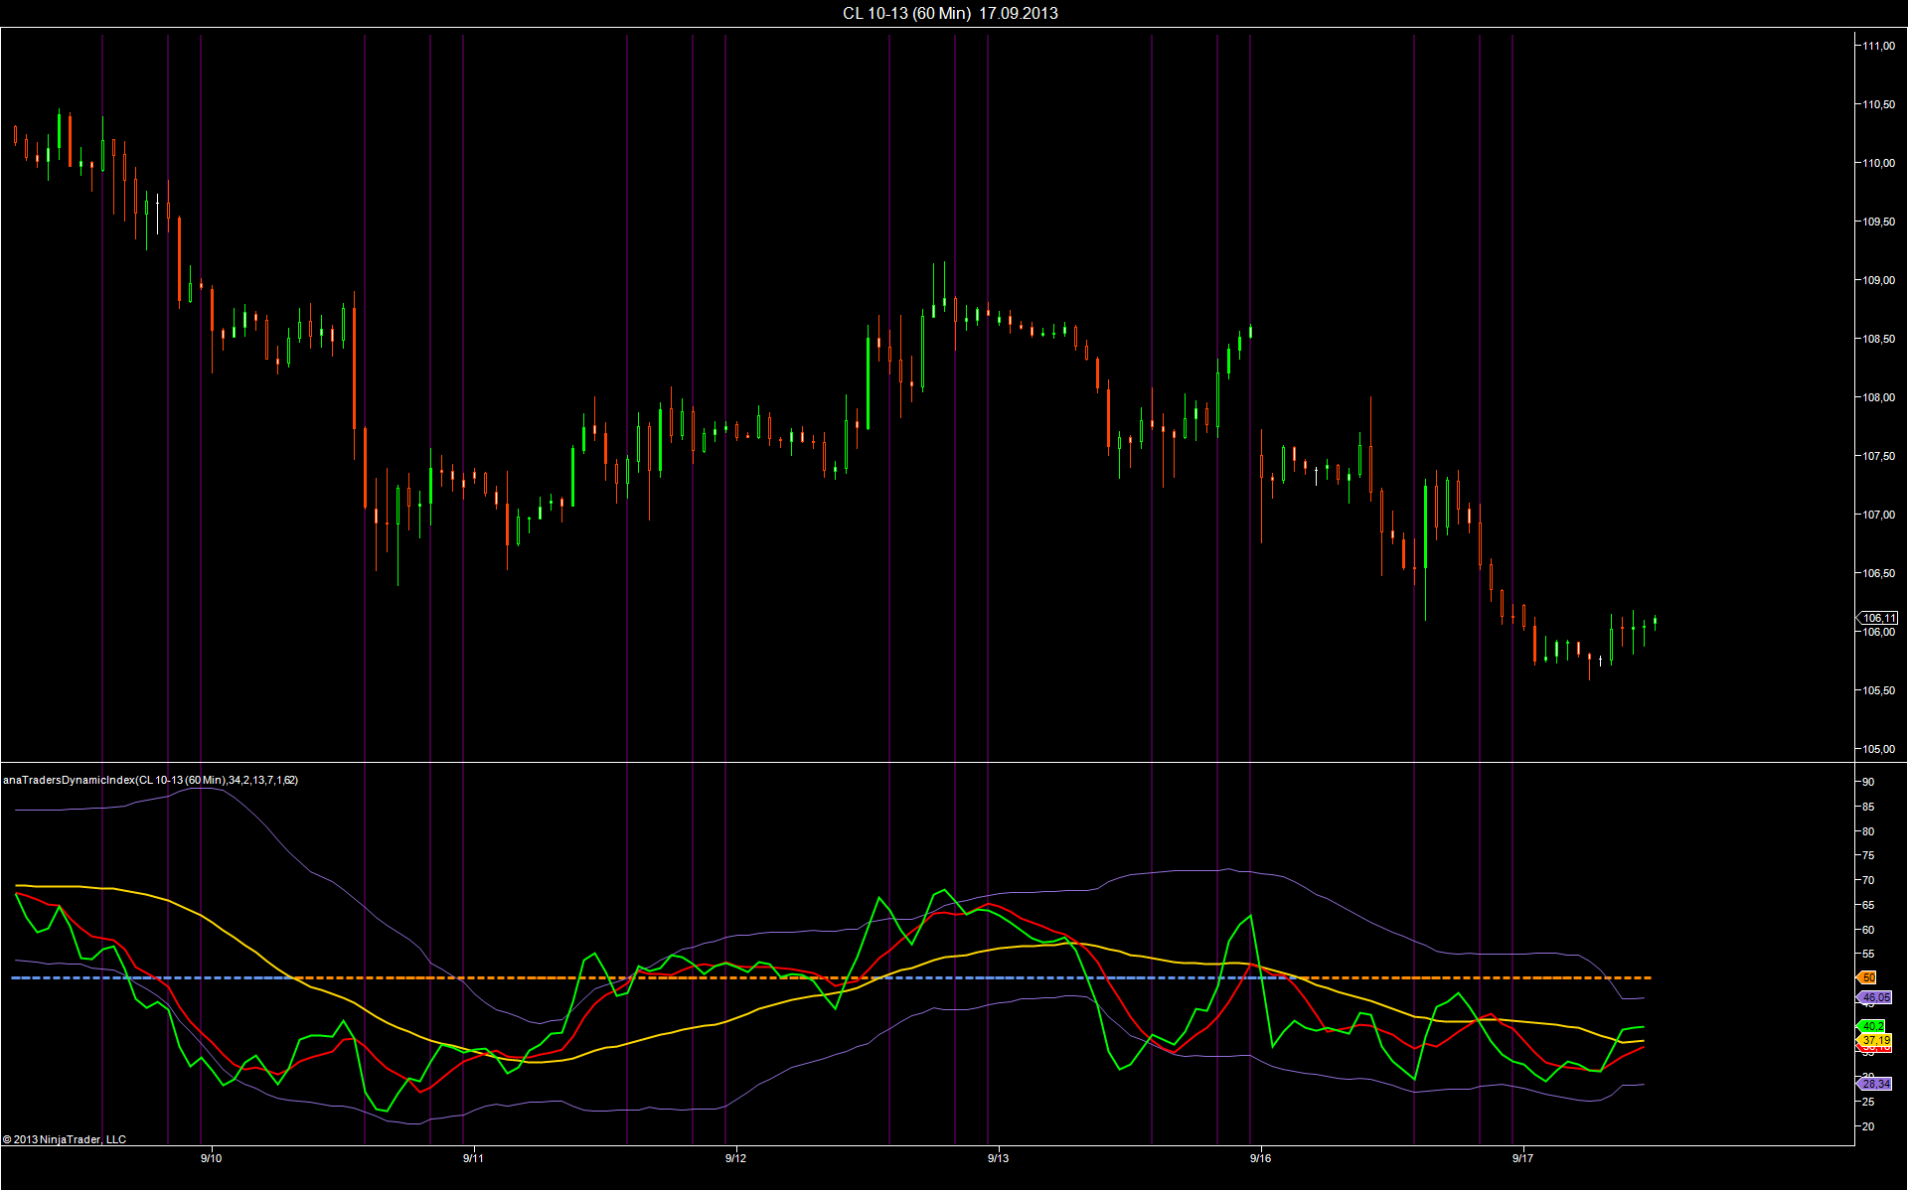Click the anaTradersDynamicIndex indicator label

(150, 780)
